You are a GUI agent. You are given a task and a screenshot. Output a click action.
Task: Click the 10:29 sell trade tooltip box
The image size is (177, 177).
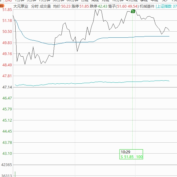click(131, 154)
